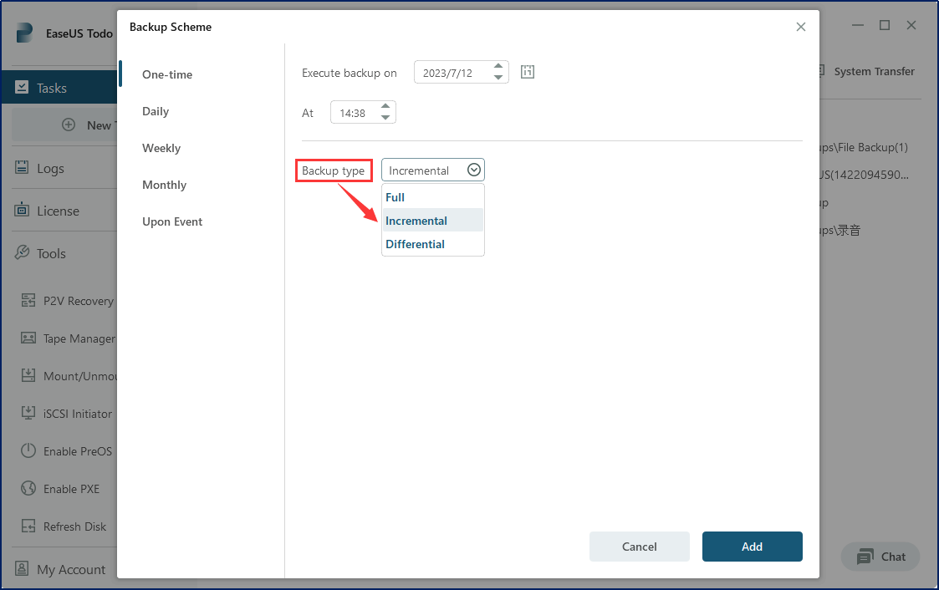The width and height of the screenshot is (939, 590).
Task: Click the Cancel button
Action: click(x=639, y=547)
